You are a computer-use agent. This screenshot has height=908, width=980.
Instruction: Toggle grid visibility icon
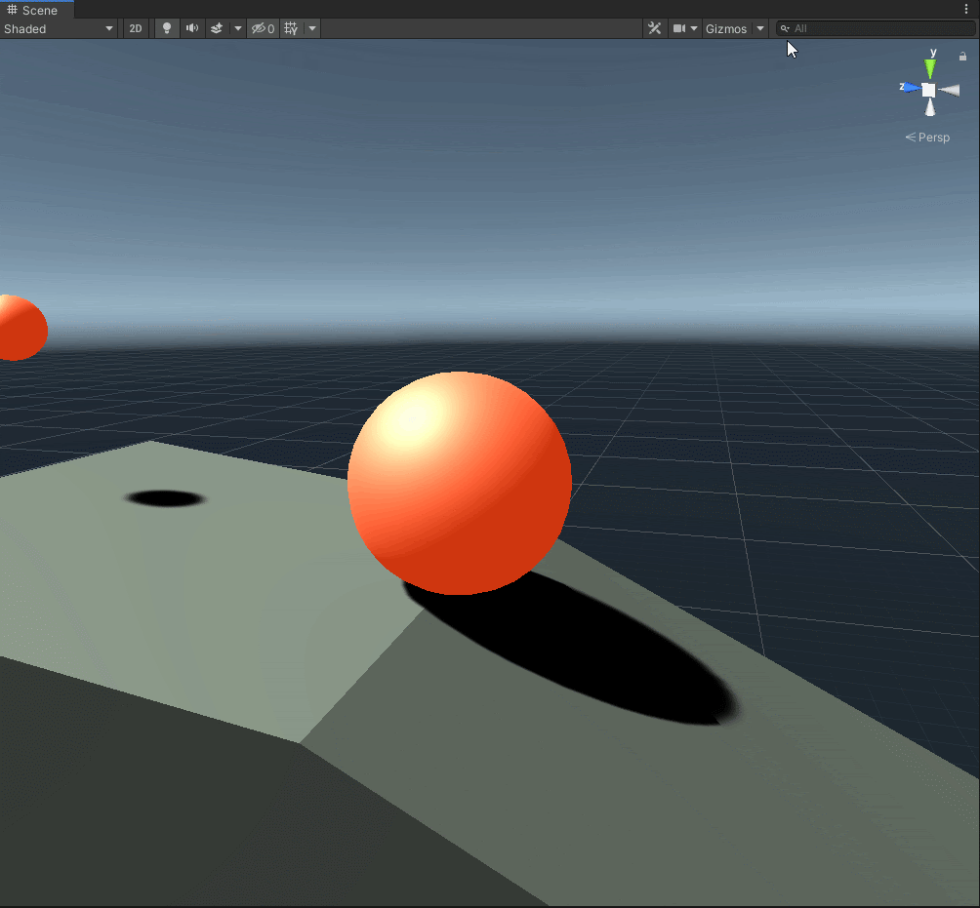(291, 28)
